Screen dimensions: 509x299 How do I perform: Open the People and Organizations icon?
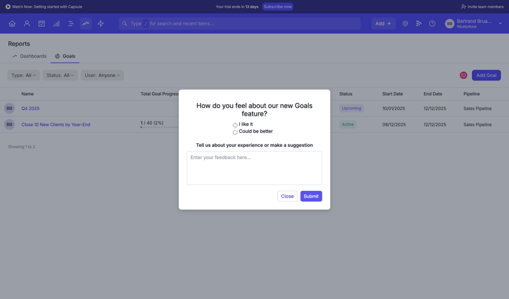(27, 24)
